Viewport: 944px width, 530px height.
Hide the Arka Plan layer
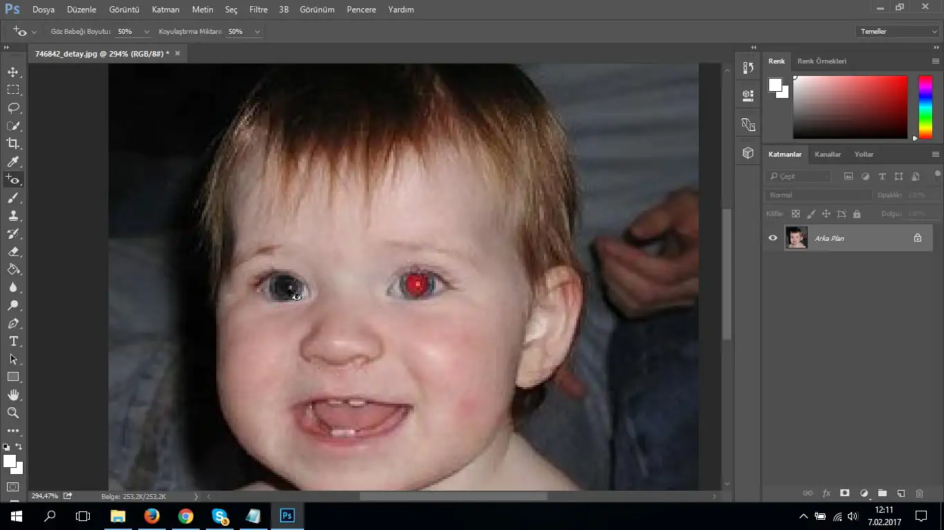(773, 238)
